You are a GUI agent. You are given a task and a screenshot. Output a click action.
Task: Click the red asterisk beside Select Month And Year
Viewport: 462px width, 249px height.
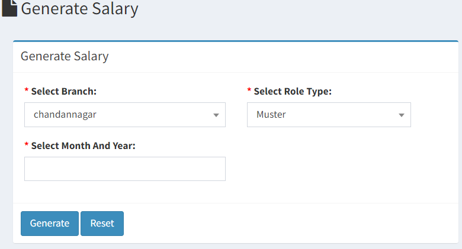(x=26, y=144)
